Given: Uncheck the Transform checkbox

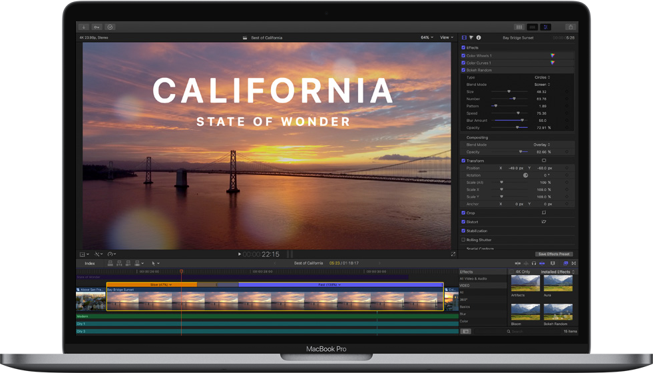Looking at the screenshot, I should tap(463, 161).
